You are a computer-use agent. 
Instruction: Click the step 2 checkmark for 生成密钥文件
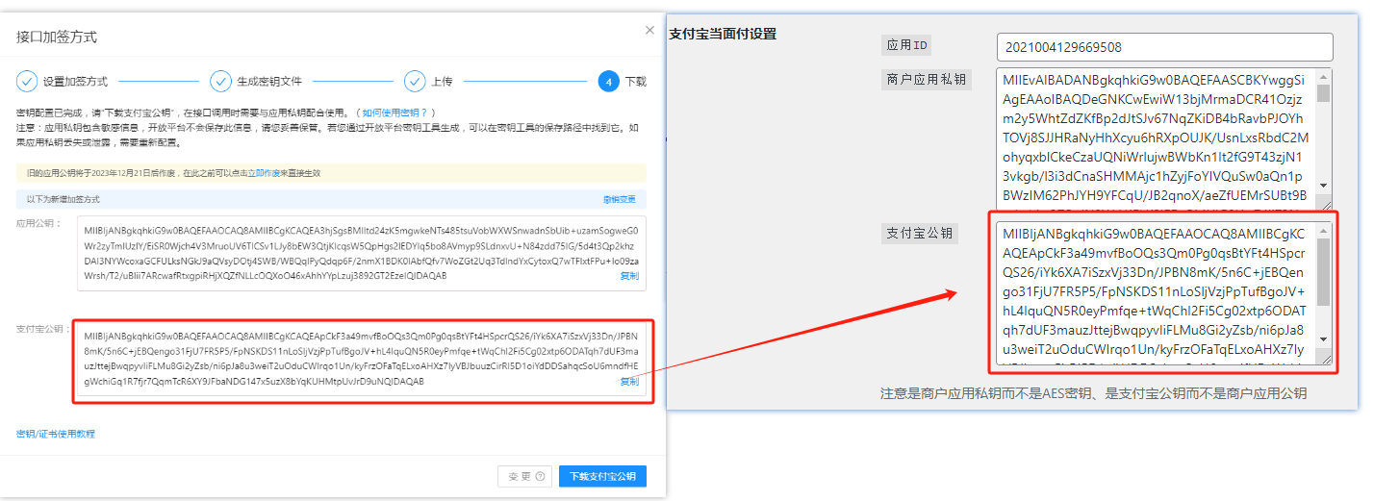pyautogui.click(x=221, y=82)
